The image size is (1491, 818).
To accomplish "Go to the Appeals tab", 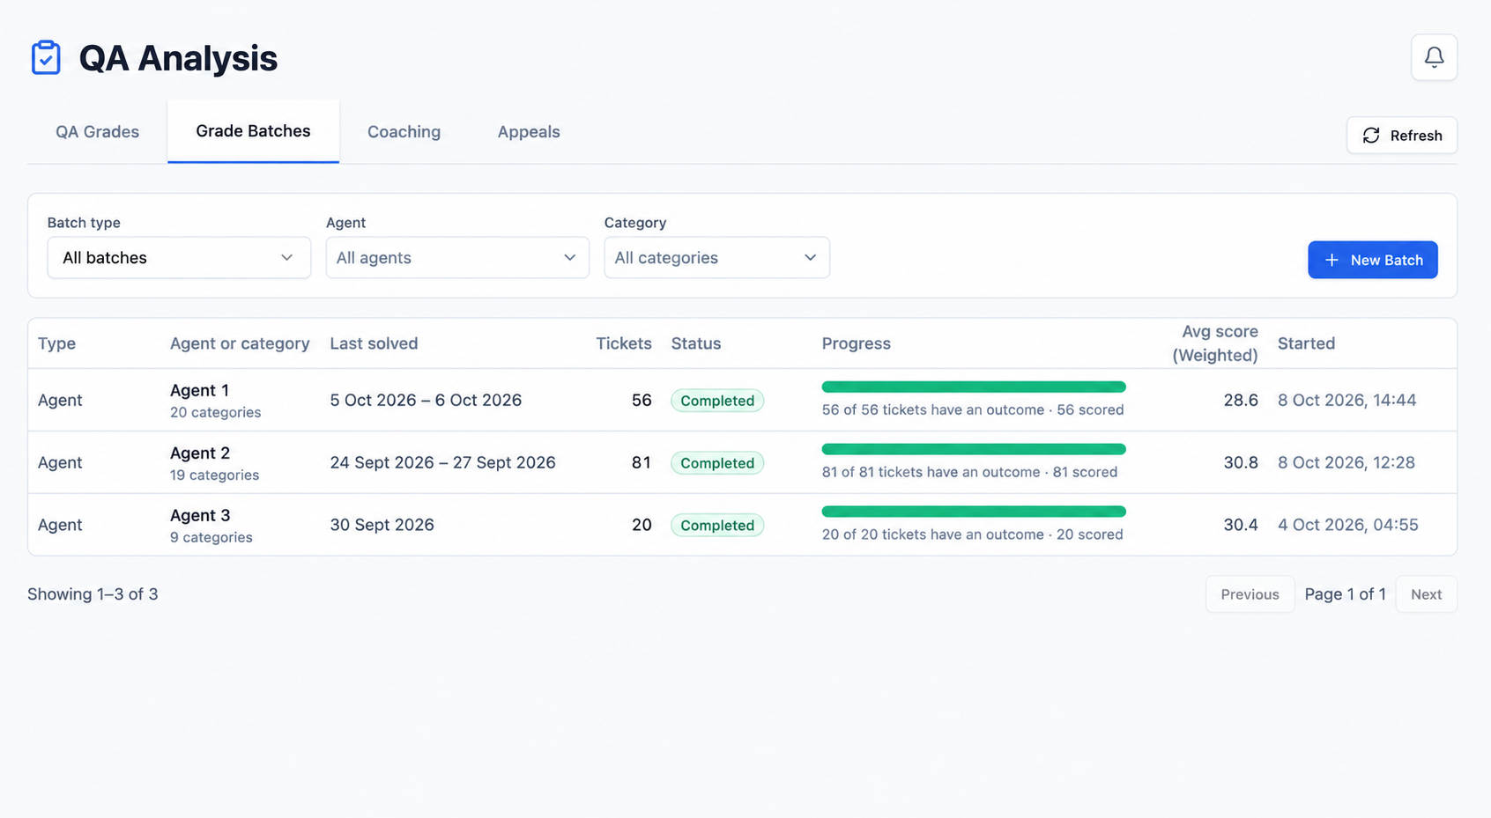I will [529, 132].
